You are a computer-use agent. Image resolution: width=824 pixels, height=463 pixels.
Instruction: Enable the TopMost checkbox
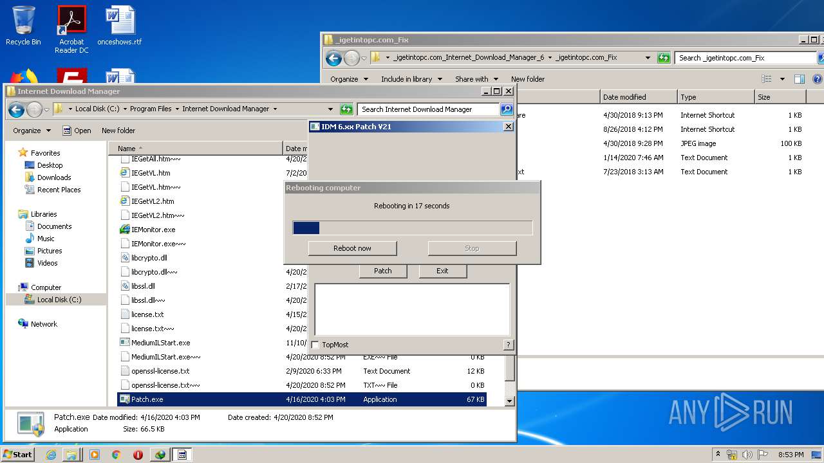click(315, 345)
